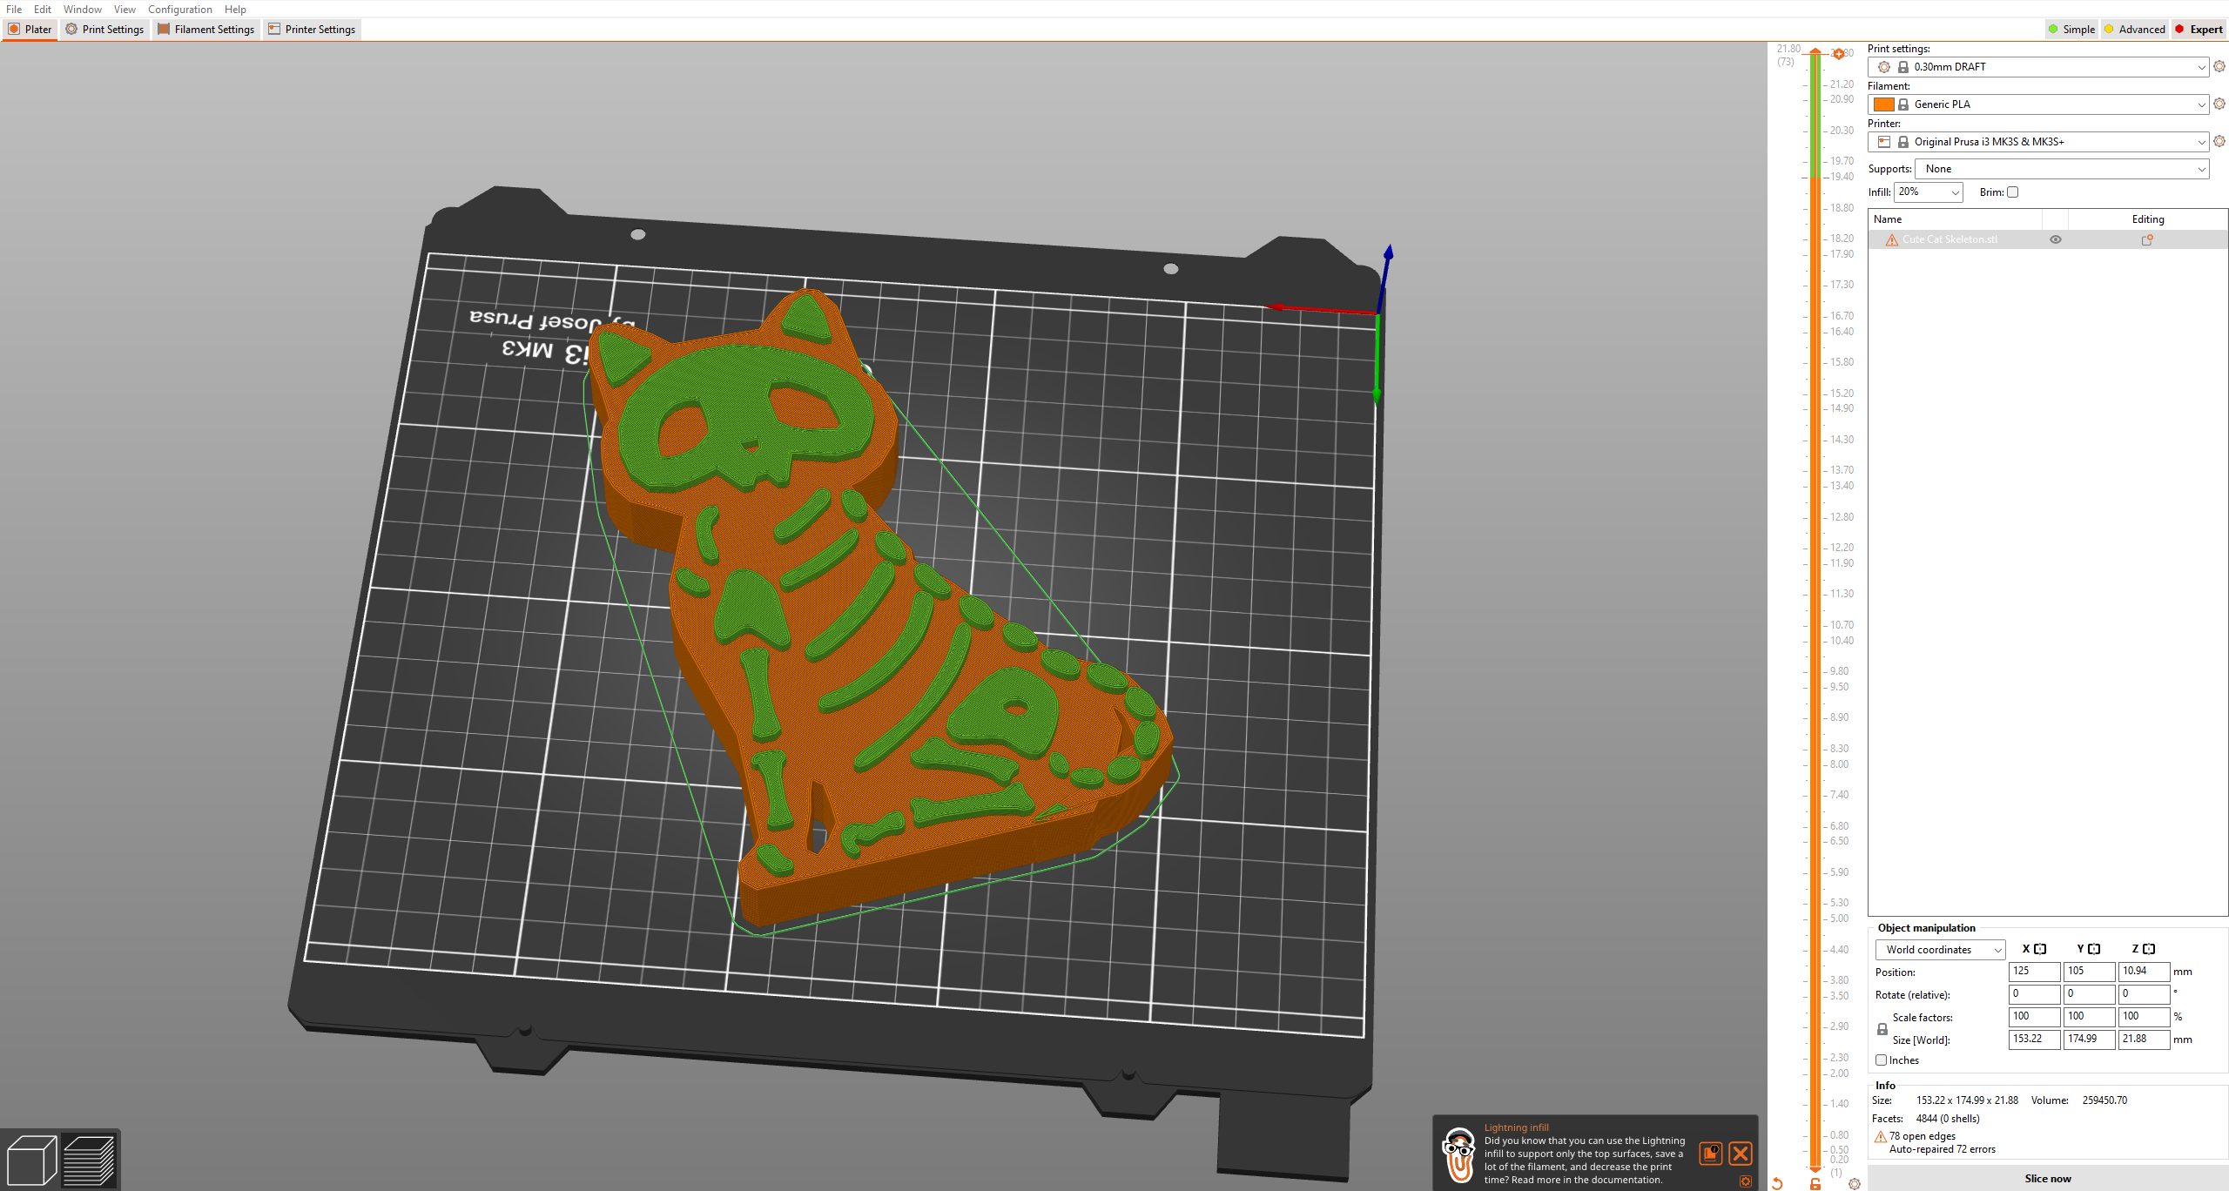Click the orange filament color swatch
The height and width of the screenshot is (1191, 2229).
(1883, 104)
